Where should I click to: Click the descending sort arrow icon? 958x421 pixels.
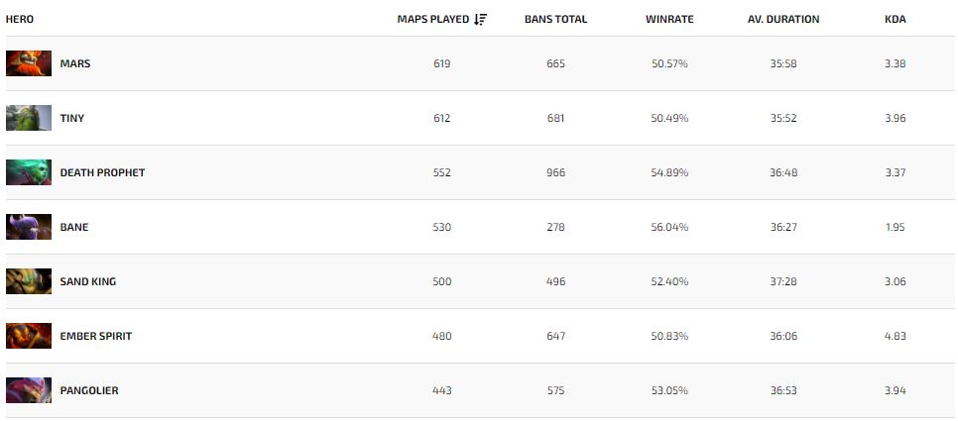click(481, 19)
